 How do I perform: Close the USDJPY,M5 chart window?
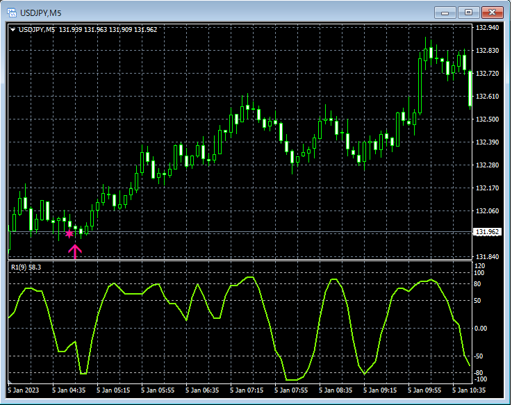[492, 13]
